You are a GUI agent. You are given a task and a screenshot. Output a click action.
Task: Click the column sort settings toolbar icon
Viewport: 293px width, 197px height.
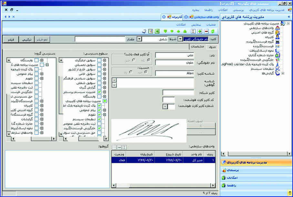pyautogui.click(x=151, y=31)
